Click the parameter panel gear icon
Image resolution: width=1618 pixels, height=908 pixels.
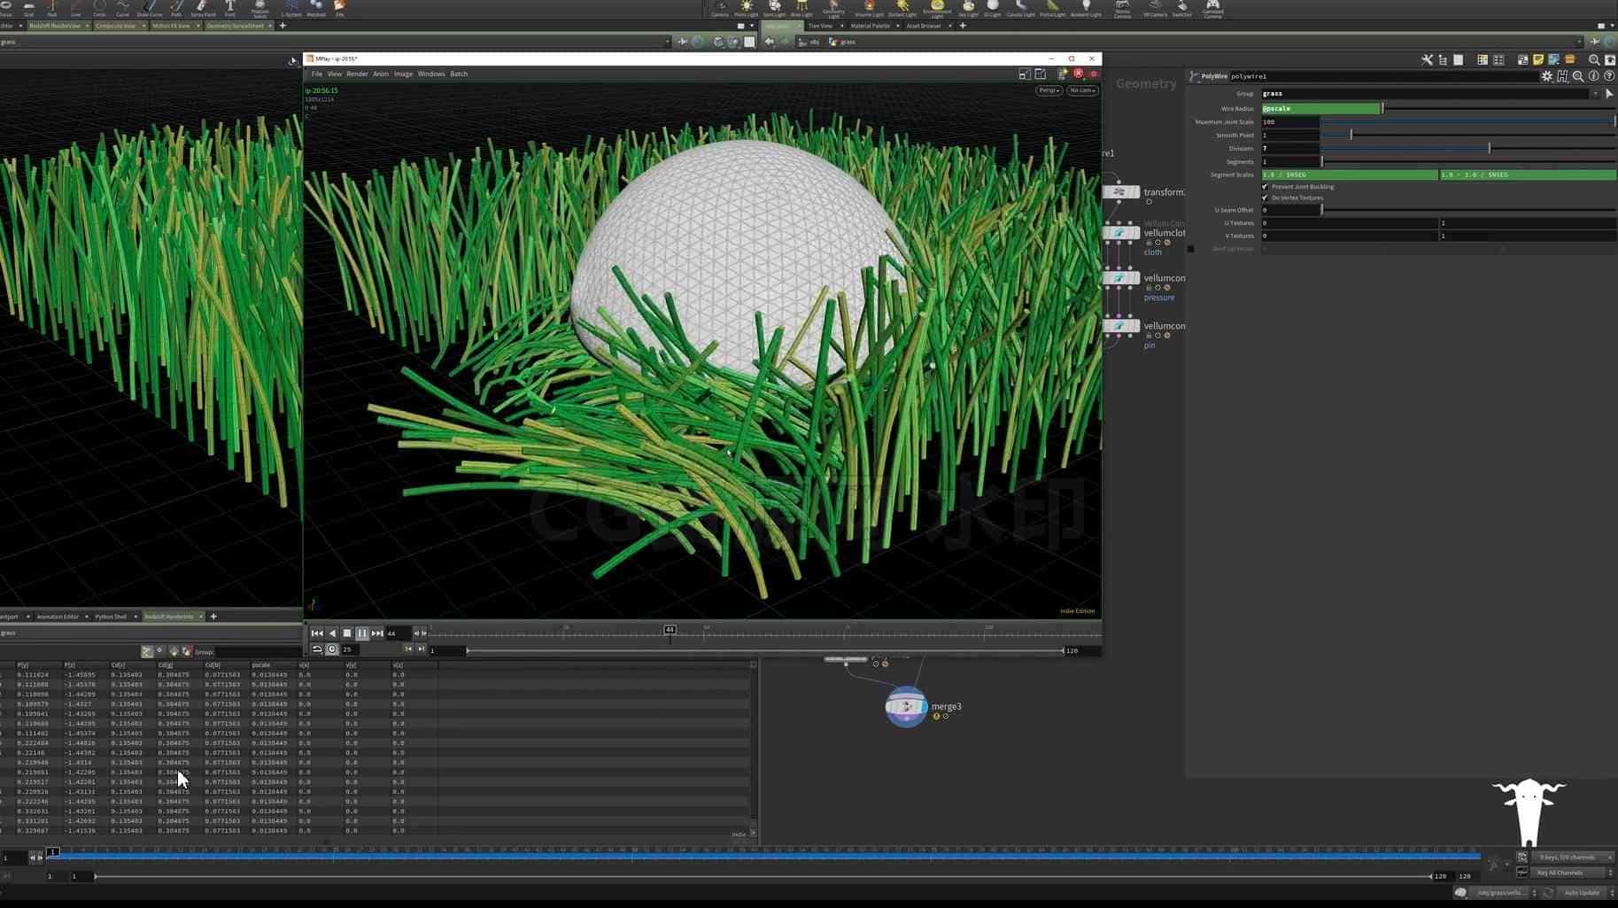click(1546, 76)
